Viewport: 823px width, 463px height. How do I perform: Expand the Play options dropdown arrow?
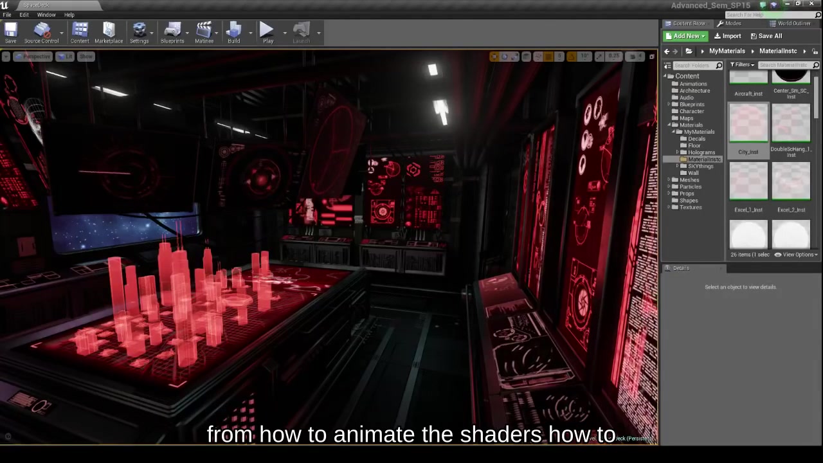pos(284,33)
